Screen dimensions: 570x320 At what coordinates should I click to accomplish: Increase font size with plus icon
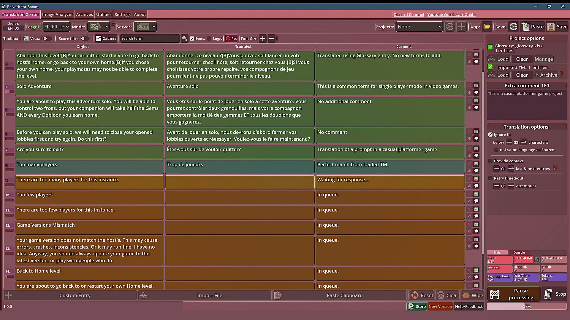pyautogui.click(x=263, y=39)
